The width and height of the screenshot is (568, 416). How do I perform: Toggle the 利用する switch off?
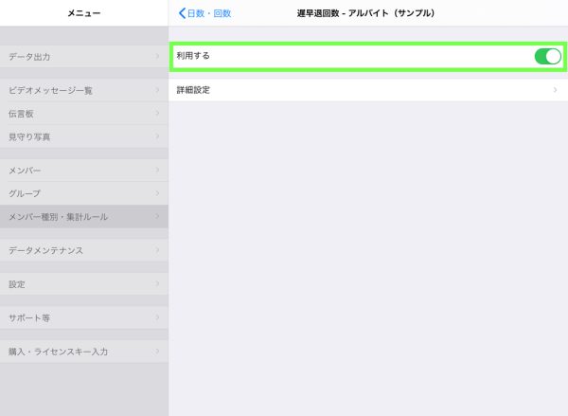[547, 56]
